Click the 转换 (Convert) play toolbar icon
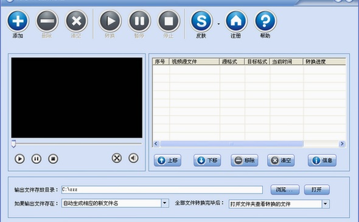 110,21
